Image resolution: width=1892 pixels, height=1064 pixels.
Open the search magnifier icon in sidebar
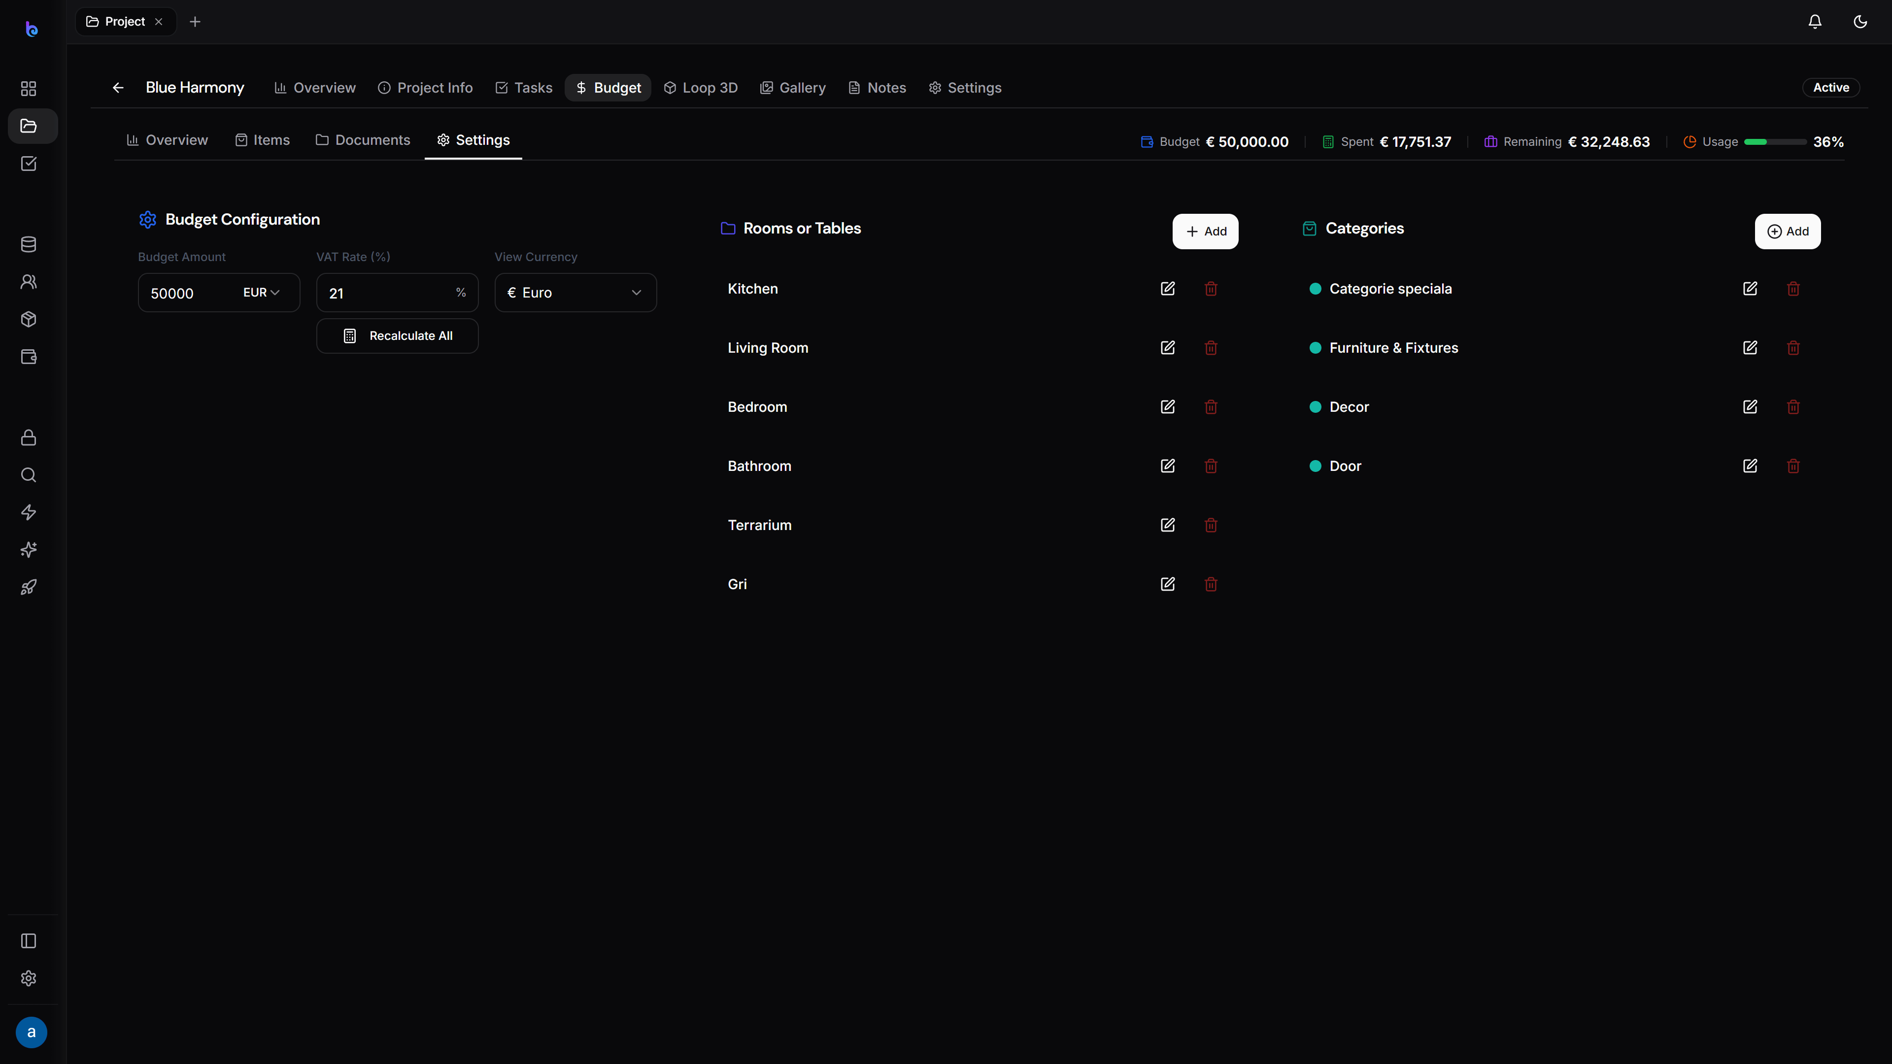tap(29, 475)
